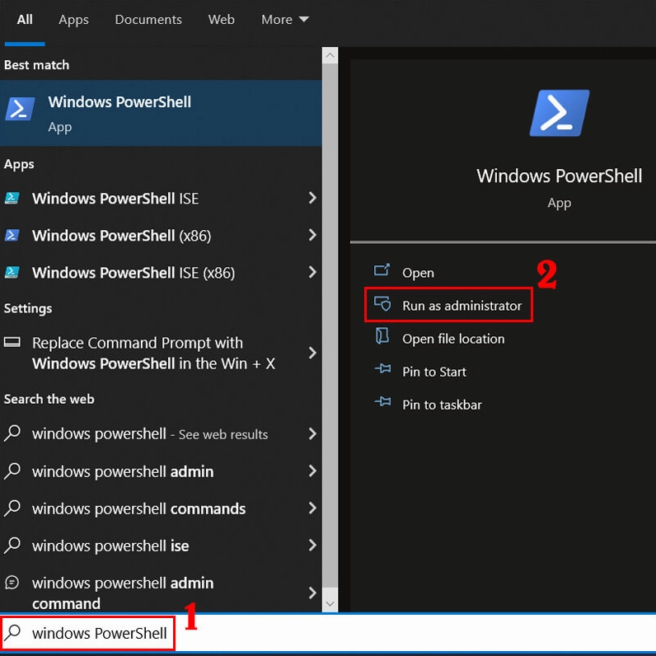This screenshot has height=656, width=656.
Task: Expand 'windows powershell admin command' chevron
Action: [x=312, y=593]
